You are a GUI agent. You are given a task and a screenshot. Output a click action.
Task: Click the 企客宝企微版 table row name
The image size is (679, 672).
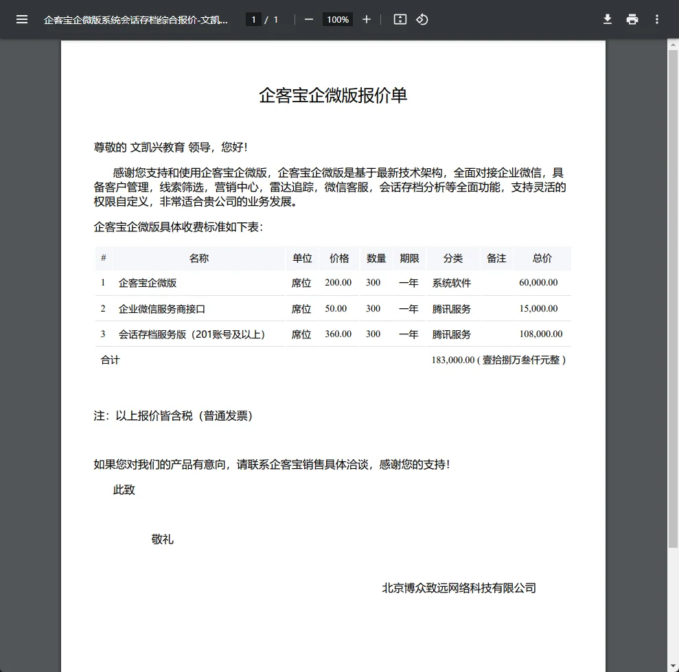point(148,283)
